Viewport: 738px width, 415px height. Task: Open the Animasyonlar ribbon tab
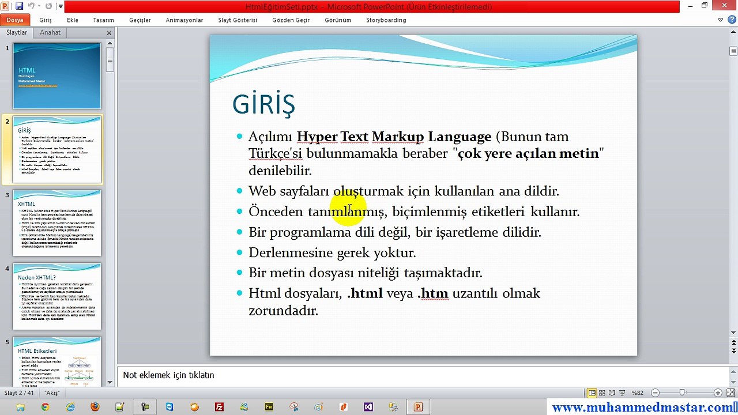184,20
